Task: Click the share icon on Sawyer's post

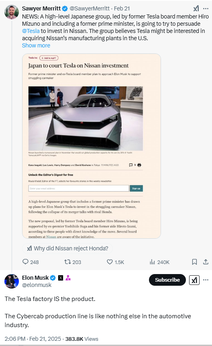Action: pos(206,262)
